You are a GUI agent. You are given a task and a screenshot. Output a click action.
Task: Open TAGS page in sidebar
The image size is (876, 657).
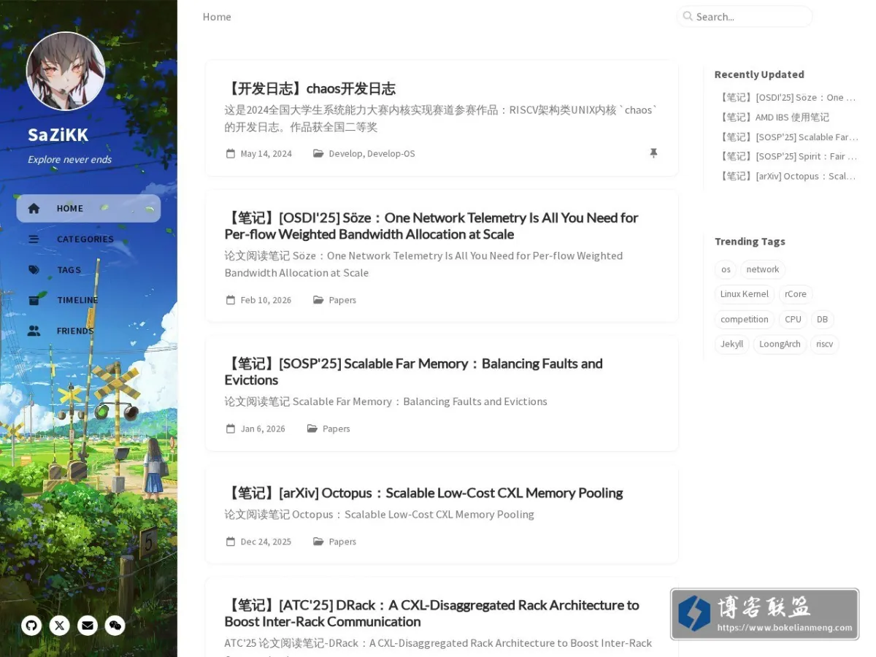pos(88,269)
